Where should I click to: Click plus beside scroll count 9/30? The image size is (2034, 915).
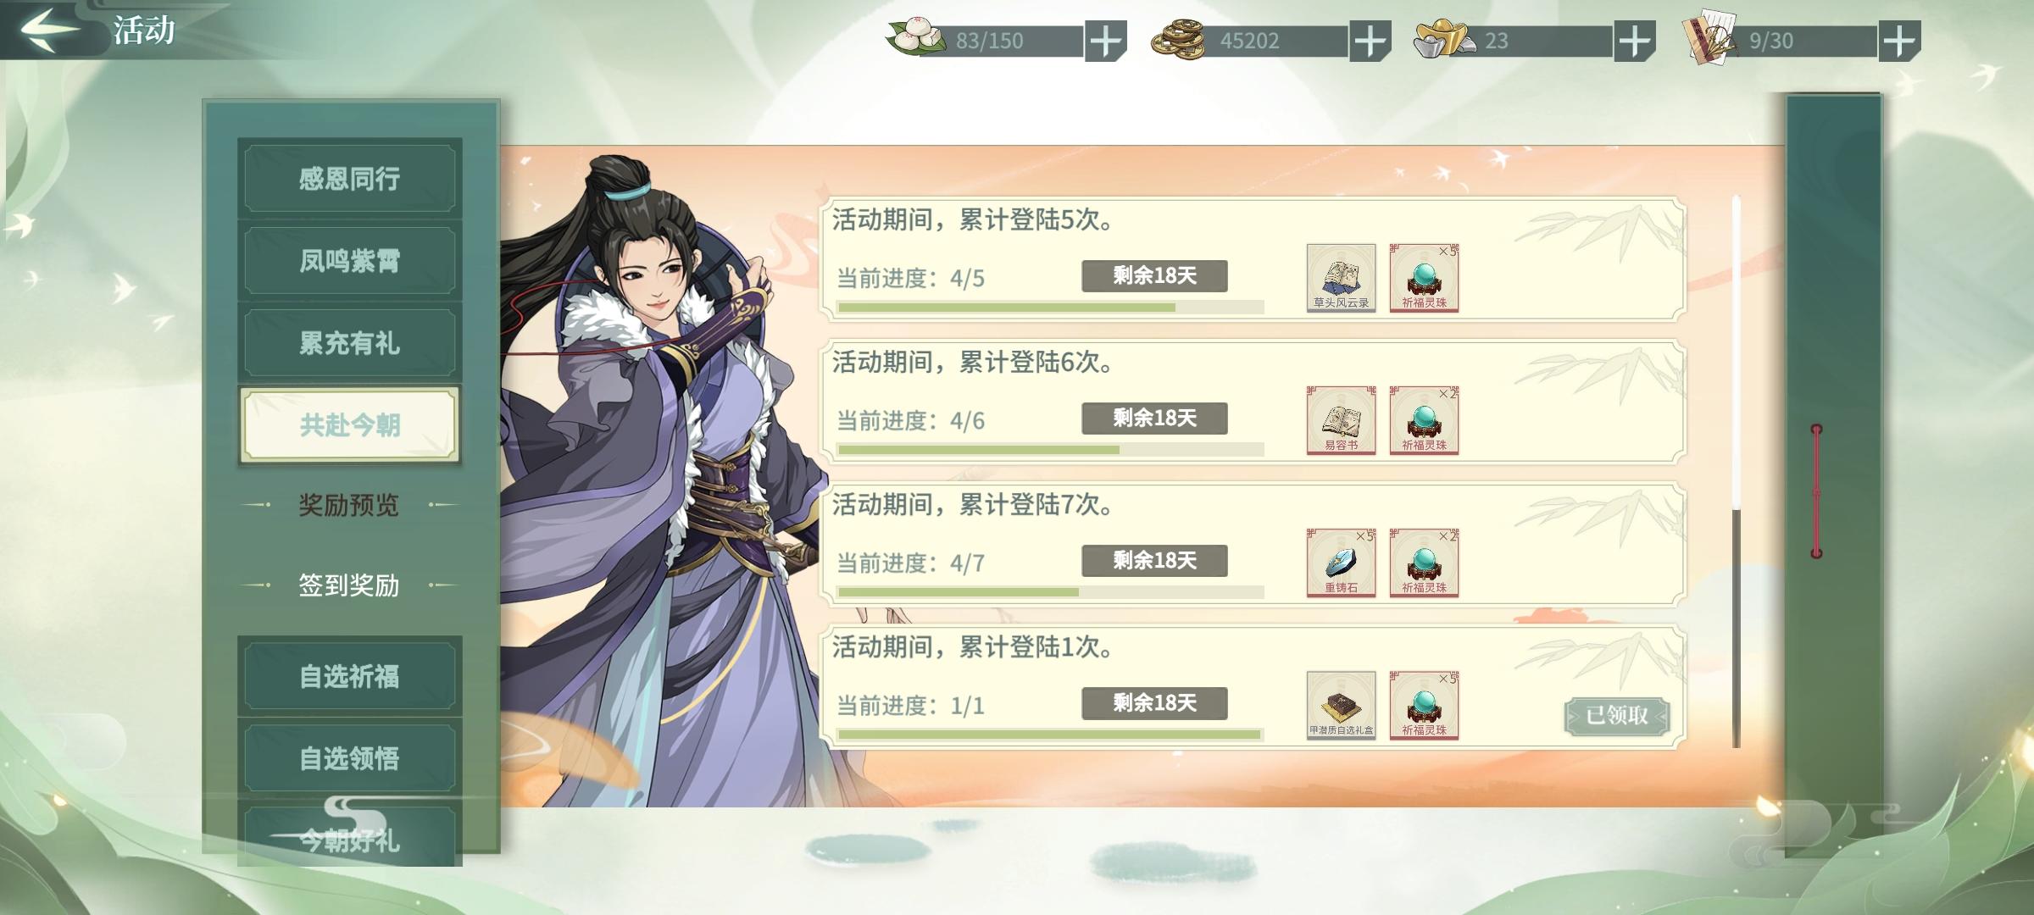(1899, 41)
